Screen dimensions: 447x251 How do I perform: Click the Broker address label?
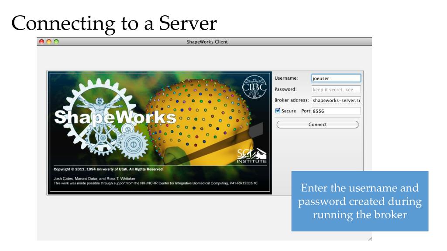292,100
